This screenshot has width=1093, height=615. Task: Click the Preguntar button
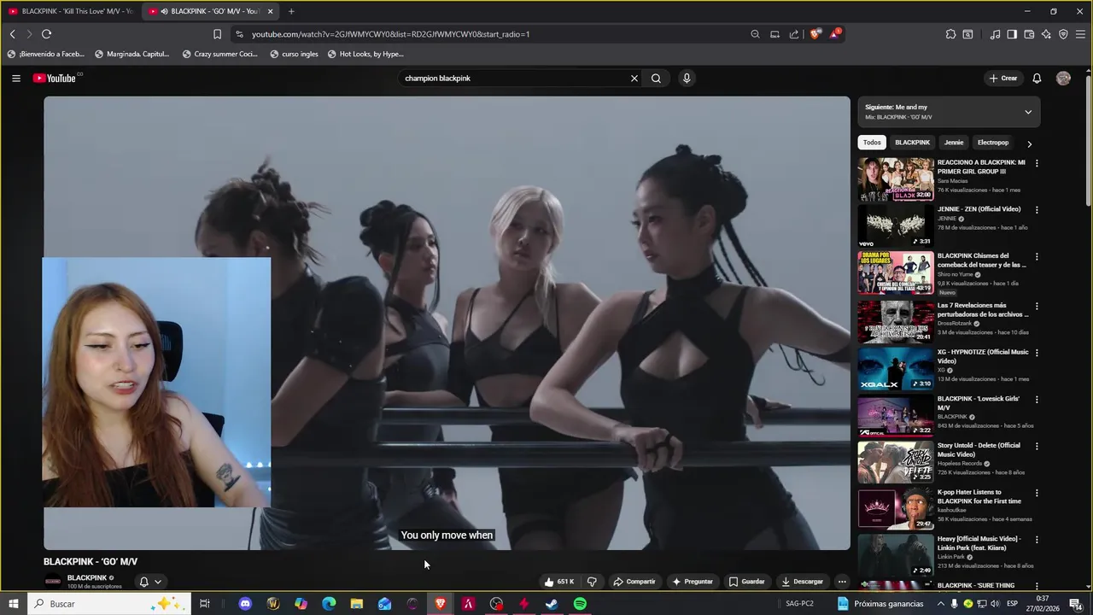pos(693,582)
